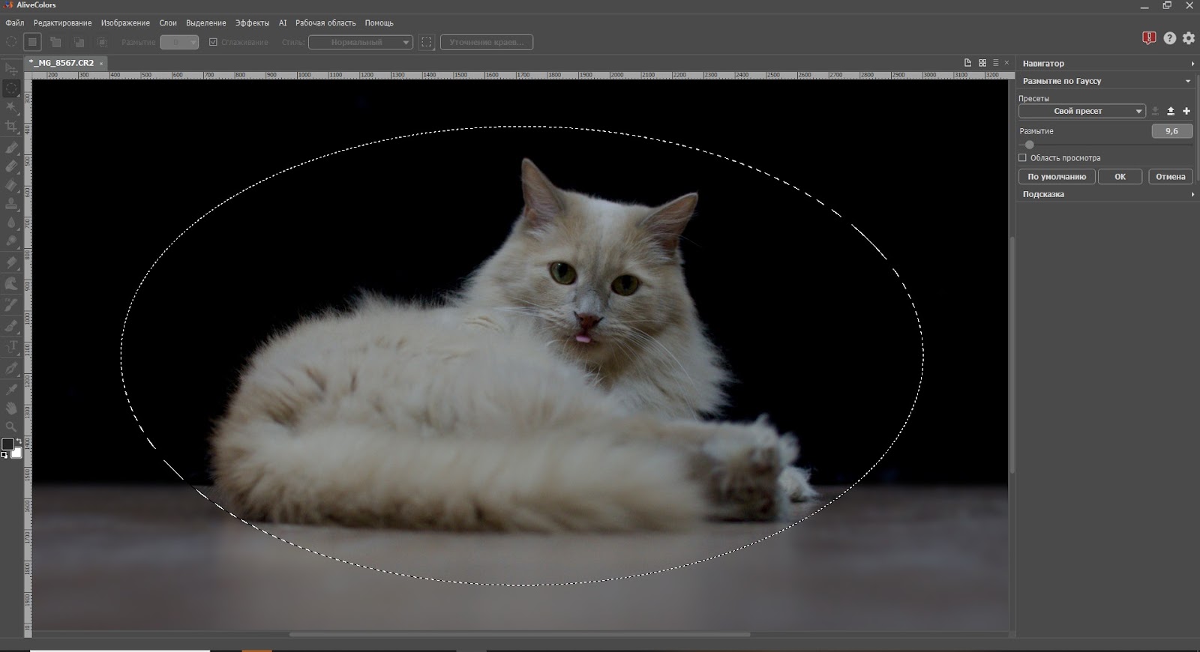Open the Свой пресет dropdown

tap(1081, 111)
